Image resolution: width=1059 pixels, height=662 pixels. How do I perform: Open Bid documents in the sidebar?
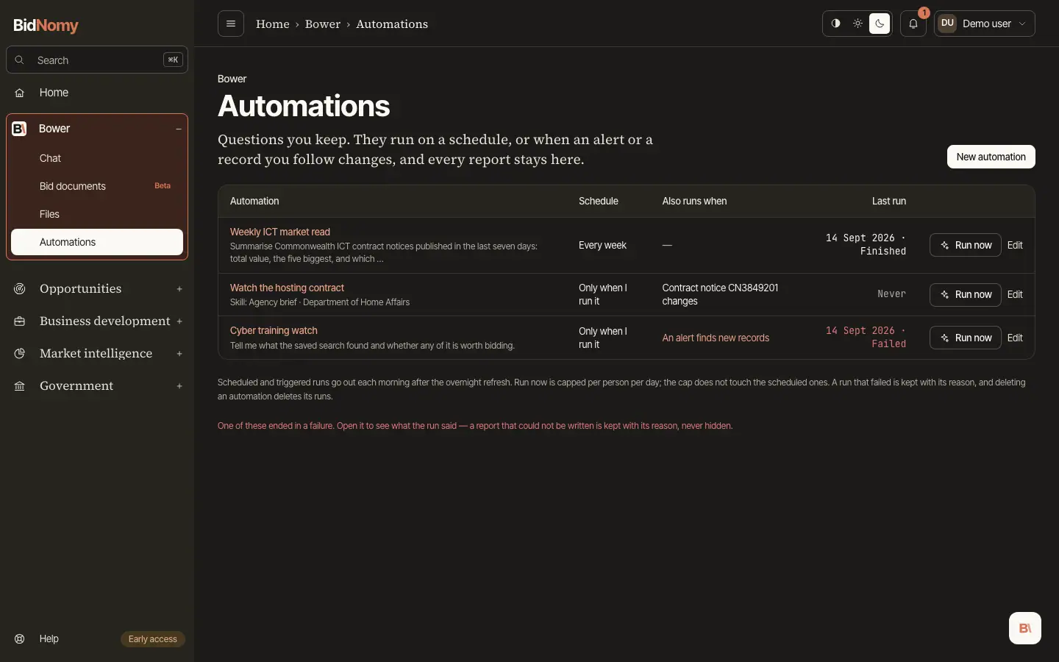point(97,186)
